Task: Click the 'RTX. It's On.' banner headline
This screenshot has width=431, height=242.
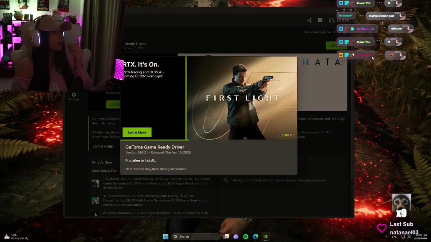Action: pyautogui.click(x=141, y=65)
